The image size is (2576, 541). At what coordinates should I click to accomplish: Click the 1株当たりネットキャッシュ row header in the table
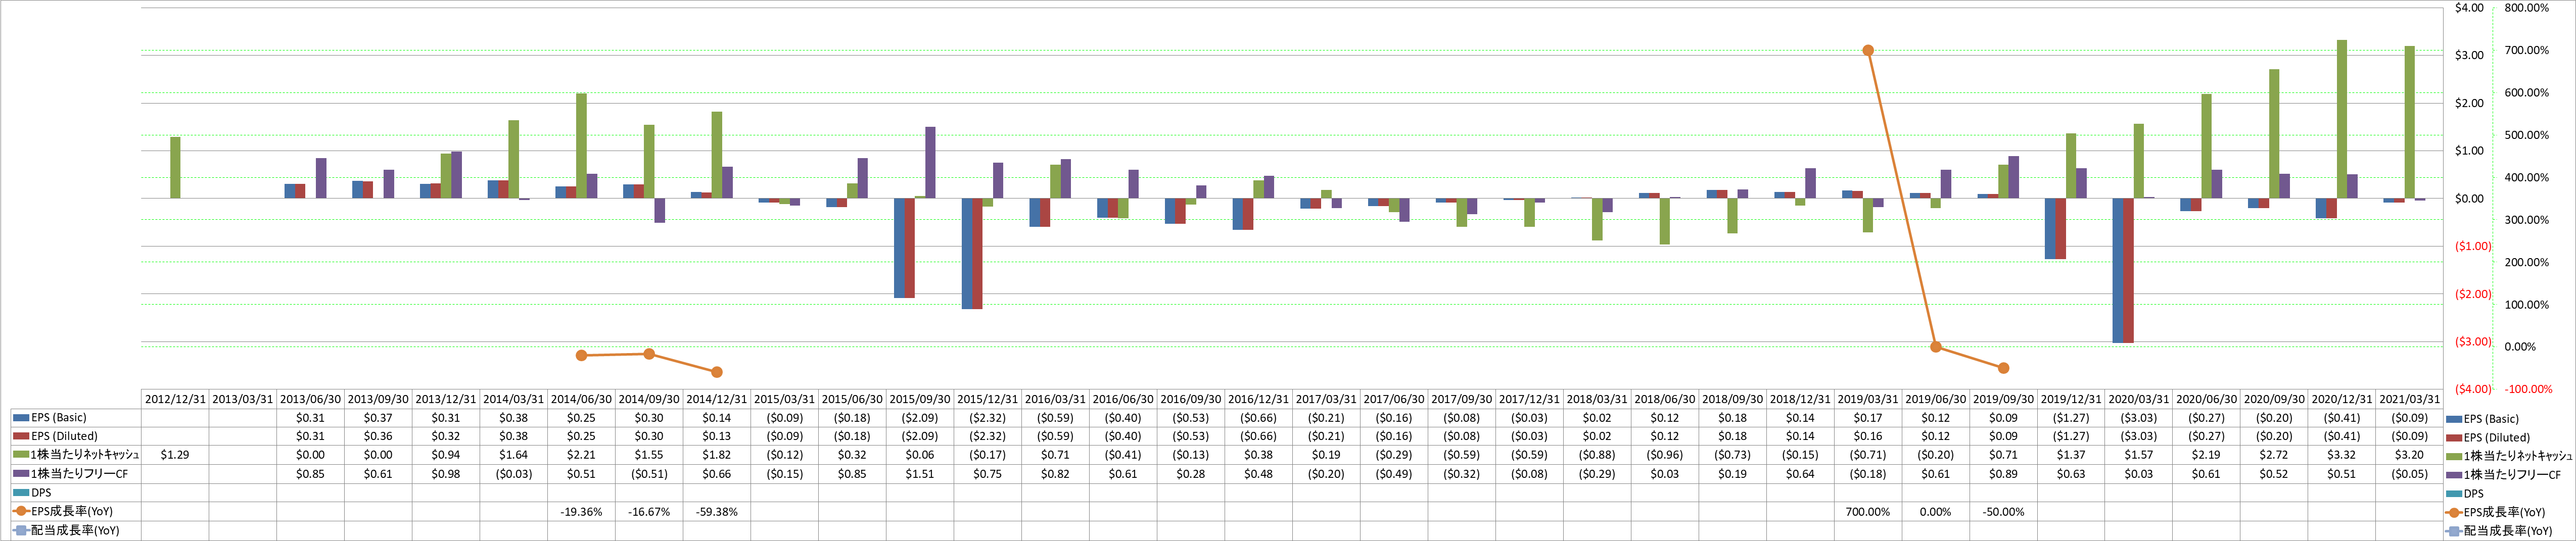(76, 455)
